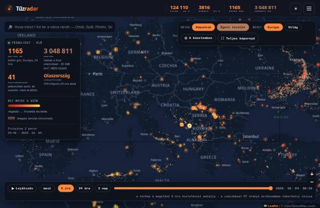Click the fire cluster above Serbia label

click(x=199, y=107)
